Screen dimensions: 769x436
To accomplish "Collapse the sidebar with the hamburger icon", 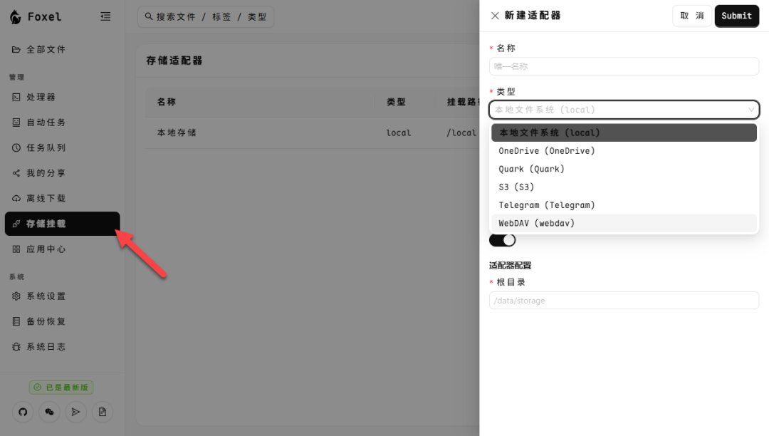I will [105, 16].
